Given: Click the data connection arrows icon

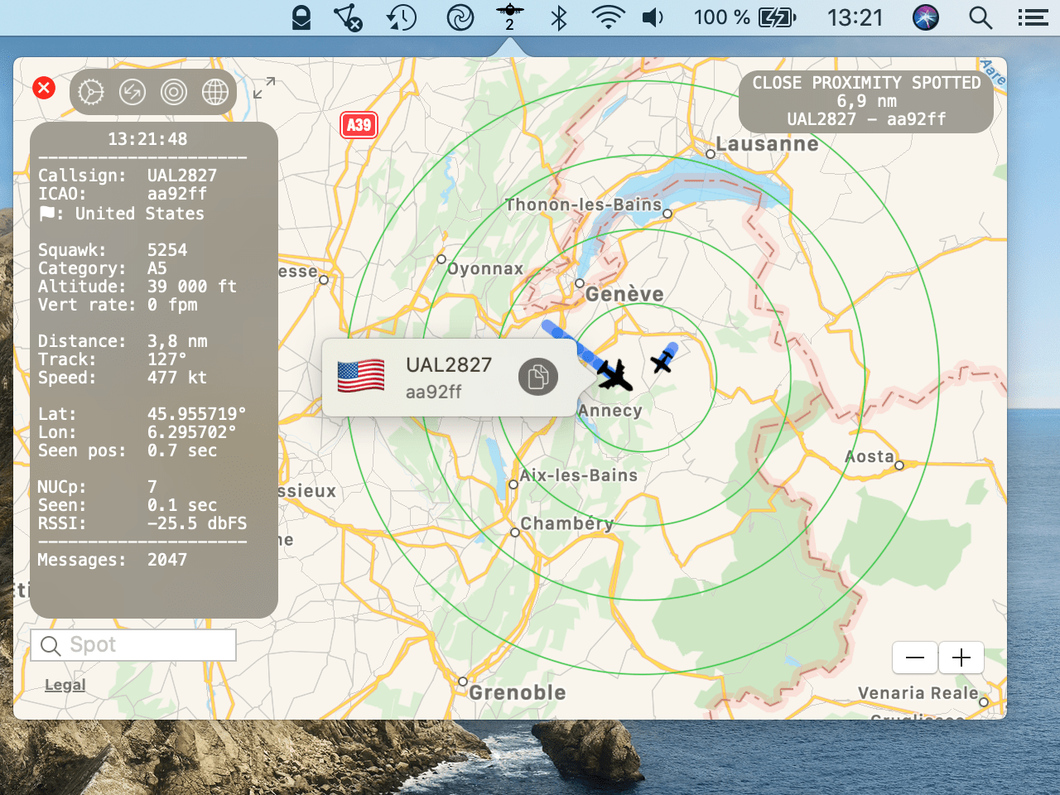Looking at the screenshot, I should click(x=132, y=92).
